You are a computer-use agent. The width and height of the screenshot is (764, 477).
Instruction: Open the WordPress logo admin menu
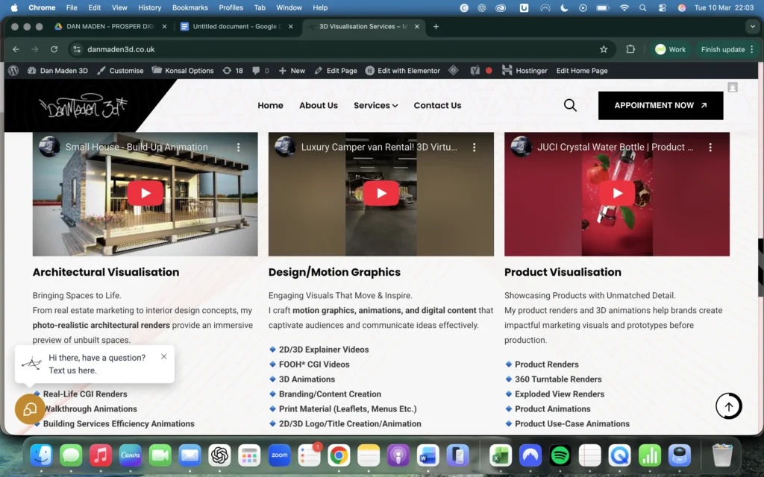(x=13, y=71)
